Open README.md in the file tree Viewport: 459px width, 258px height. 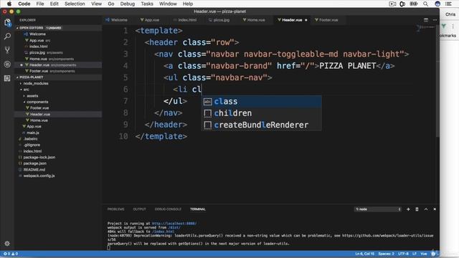tap(34, 170)
